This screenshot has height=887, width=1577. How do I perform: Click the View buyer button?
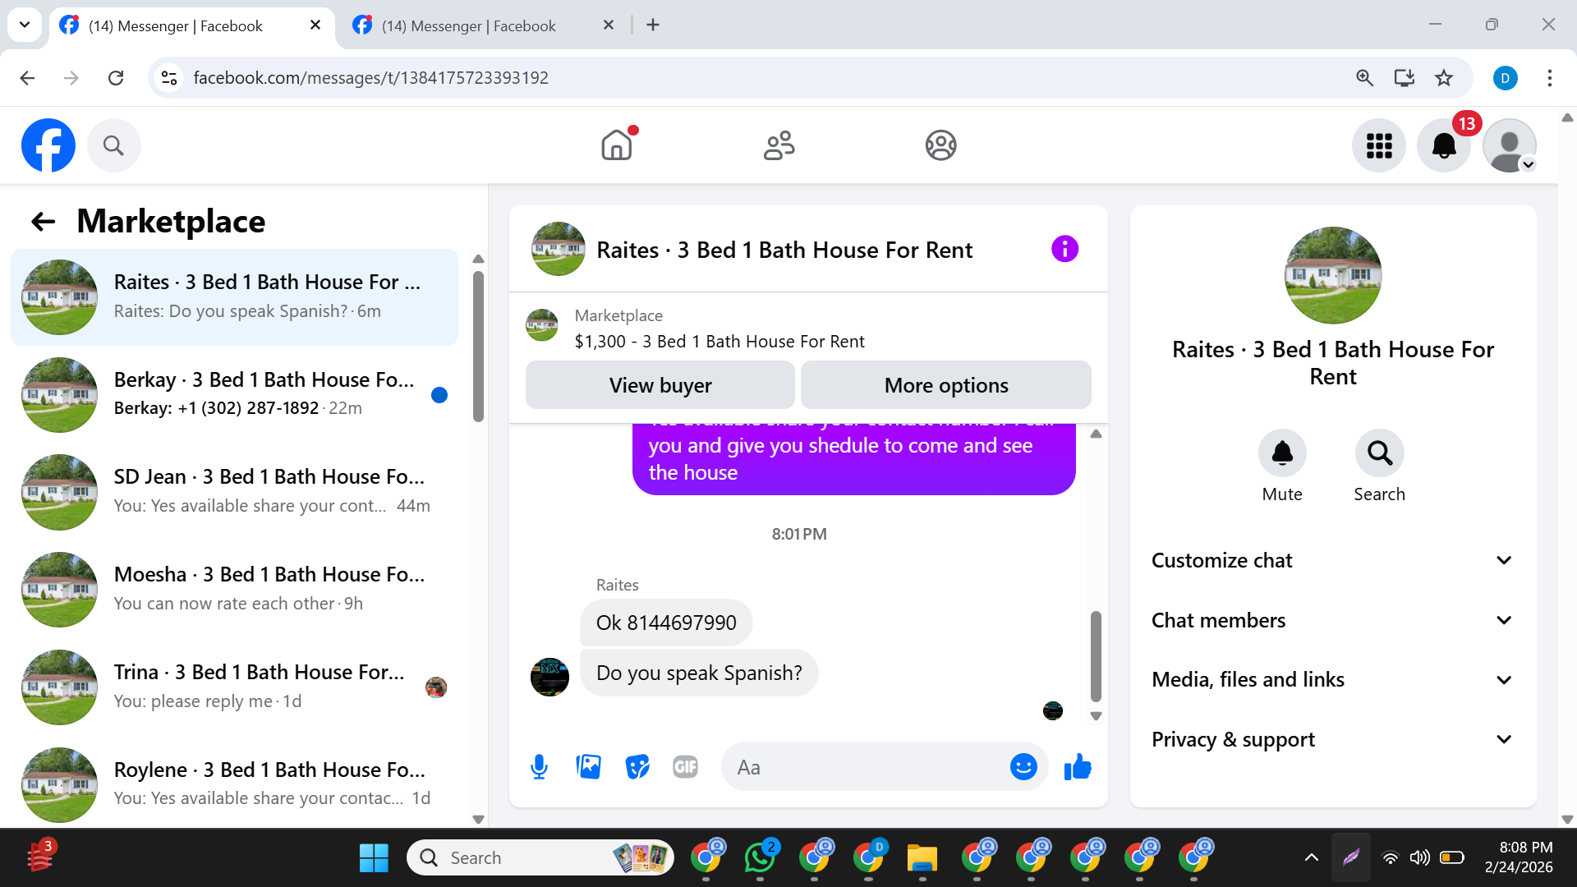[x=660, y=385]
